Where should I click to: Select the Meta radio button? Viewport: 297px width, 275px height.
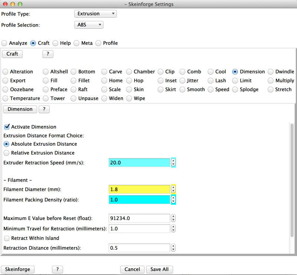(x=76, y=43)
